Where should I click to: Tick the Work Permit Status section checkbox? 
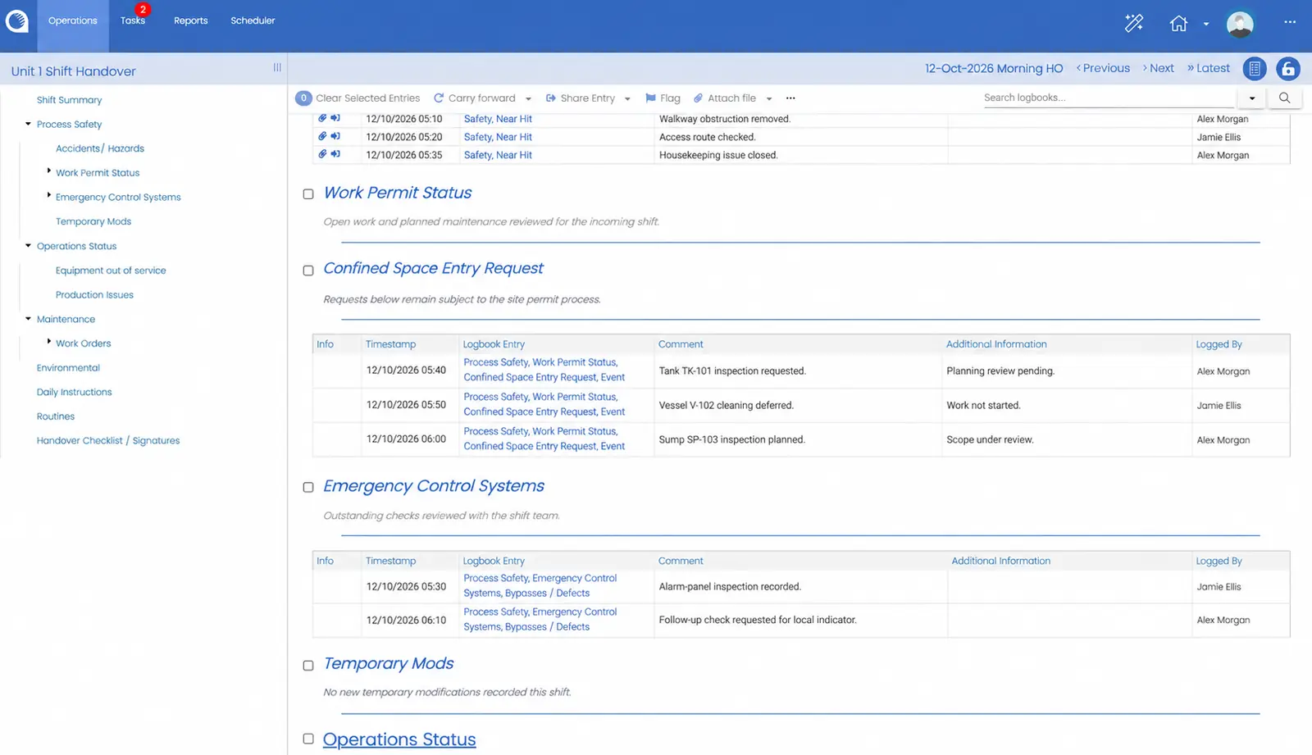tap(308, 194)
